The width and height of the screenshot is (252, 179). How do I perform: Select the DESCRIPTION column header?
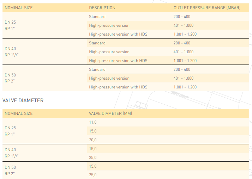102,8
